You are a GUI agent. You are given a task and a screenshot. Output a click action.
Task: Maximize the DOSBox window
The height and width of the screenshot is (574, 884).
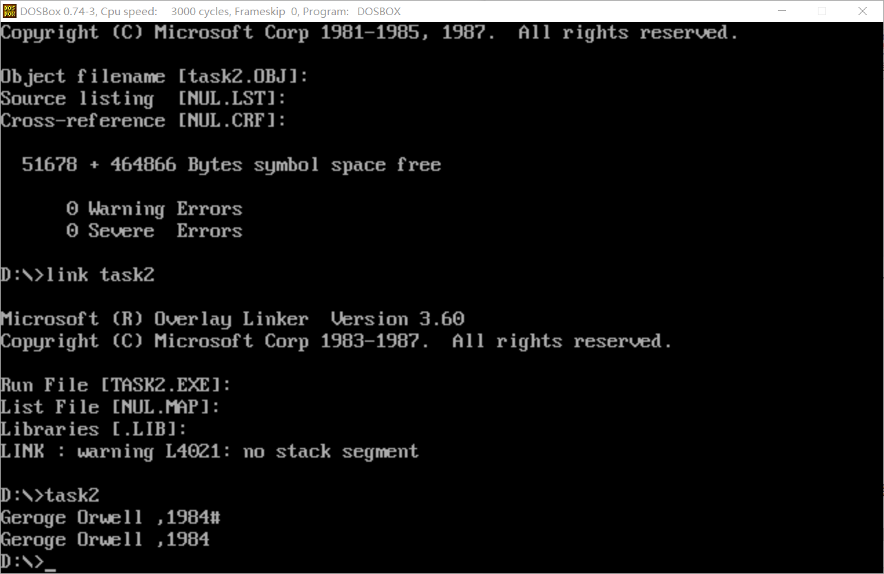[822, 11]
